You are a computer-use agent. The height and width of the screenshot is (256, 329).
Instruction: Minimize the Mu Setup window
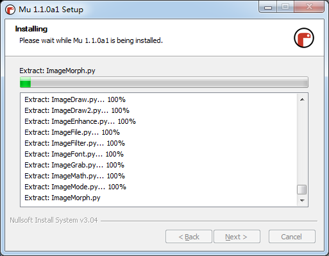coord(268,7)
